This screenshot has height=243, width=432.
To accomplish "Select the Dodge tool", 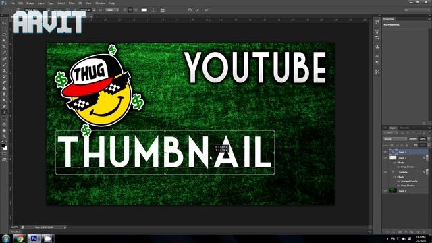I will [x=4, y=101].
